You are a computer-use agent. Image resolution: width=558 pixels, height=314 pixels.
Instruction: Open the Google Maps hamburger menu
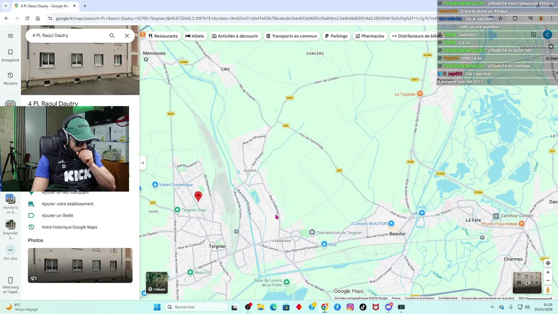(10, 36)
